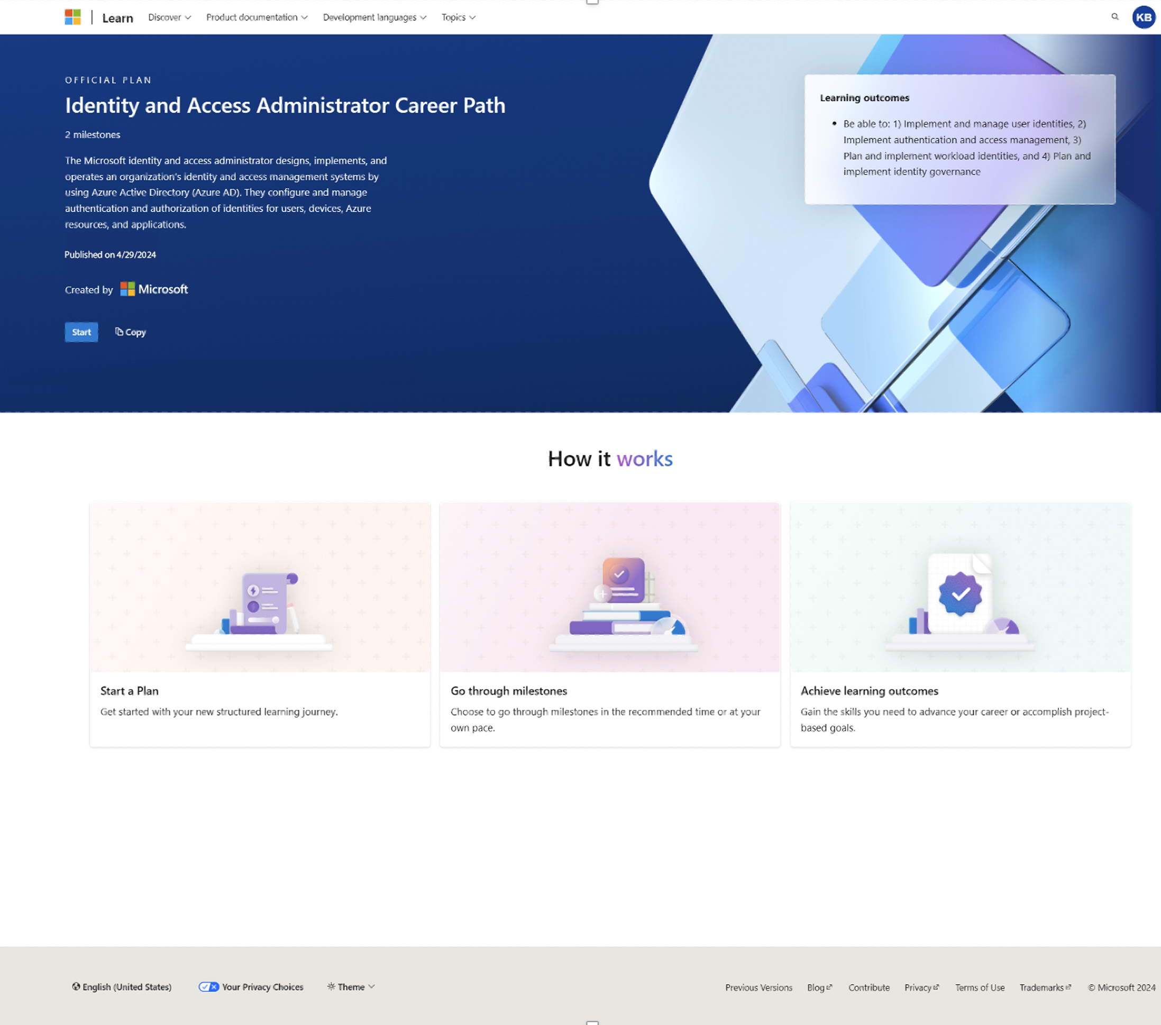Expand the Product documentation dropdown
The image size is (1161, 1025).
coord(254,17)
